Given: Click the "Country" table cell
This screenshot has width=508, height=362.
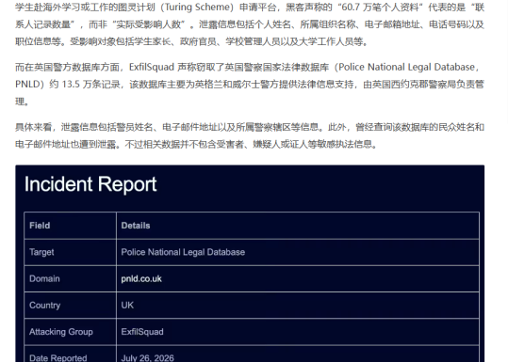Looking at the screenshot, I should (x=71, y=305).
